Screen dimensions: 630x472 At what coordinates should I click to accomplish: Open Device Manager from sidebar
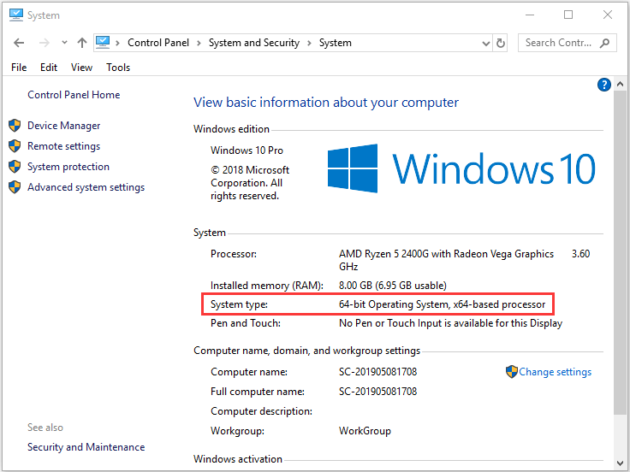(x=64, y=126)
